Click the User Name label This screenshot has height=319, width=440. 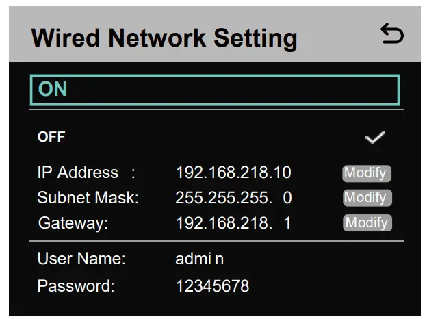tap(81, 259)
